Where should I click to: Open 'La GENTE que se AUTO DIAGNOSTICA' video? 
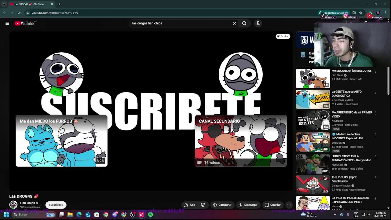[x=347, y=94]
